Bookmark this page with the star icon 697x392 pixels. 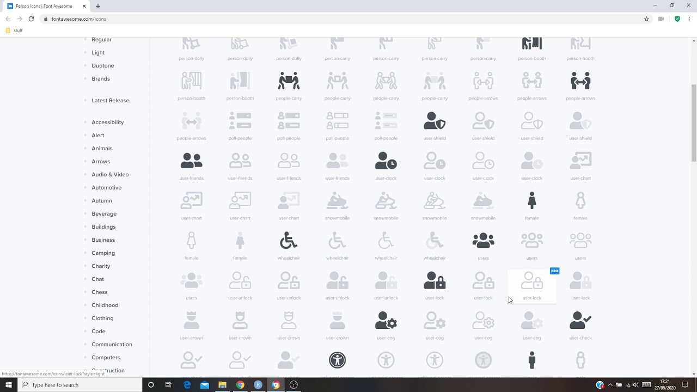(646, 19)
